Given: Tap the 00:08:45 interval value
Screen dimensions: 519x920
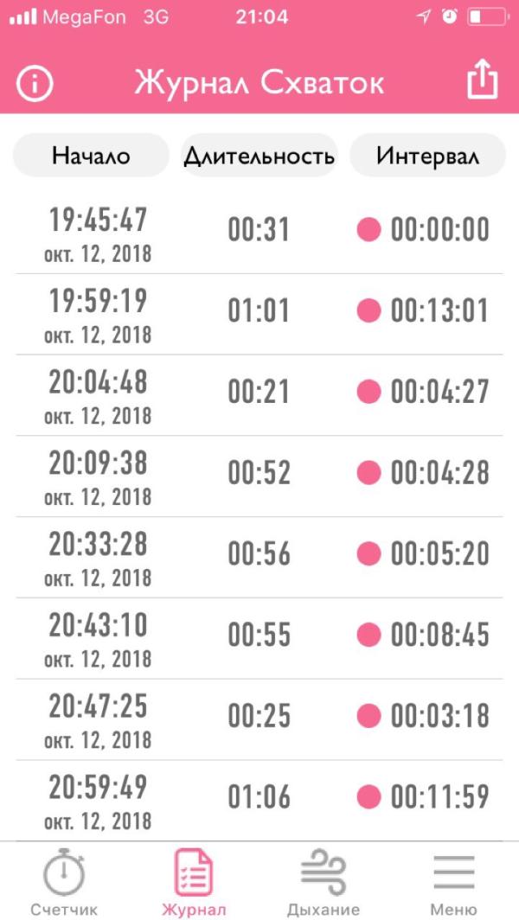Looking at the screenshot, I should coord(439,635).
